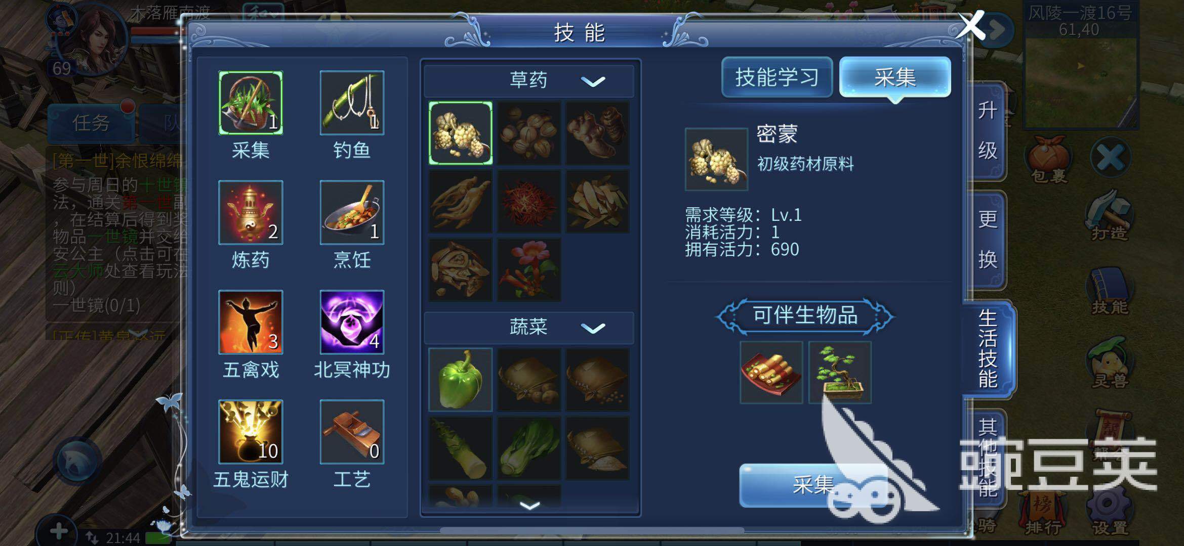
Task: Select the 五鬼运财 gold pot icon
Action: [x=251, y=432]
